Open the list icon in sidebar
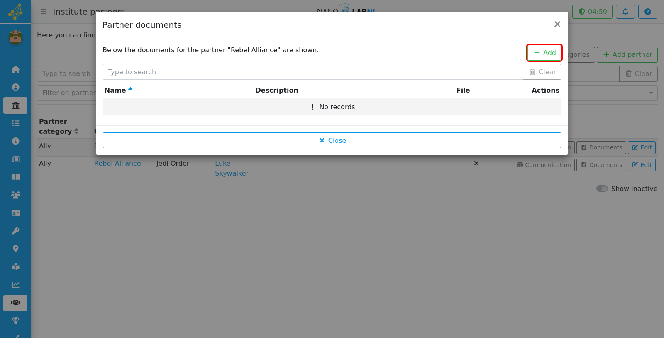This screenshot has width=664, height=338. coord(15,123)
